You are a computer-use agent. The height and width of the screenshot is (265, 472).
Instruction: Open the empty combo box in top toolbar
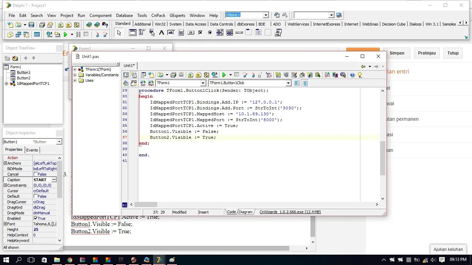[x=331, y=15]
